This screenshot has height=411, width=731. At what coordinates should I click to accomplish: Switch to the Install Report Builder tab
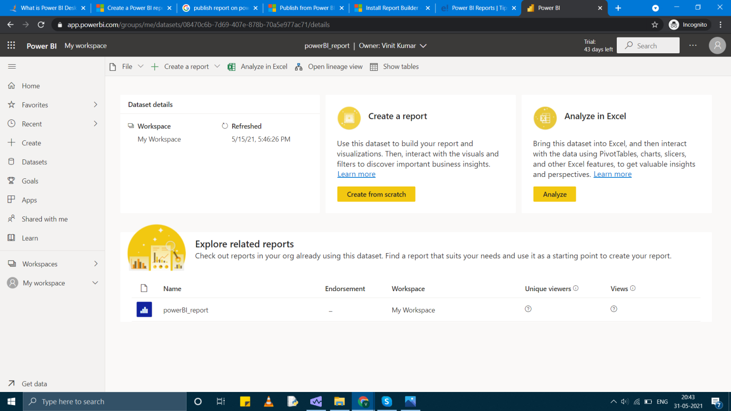[x=392, y=8]
